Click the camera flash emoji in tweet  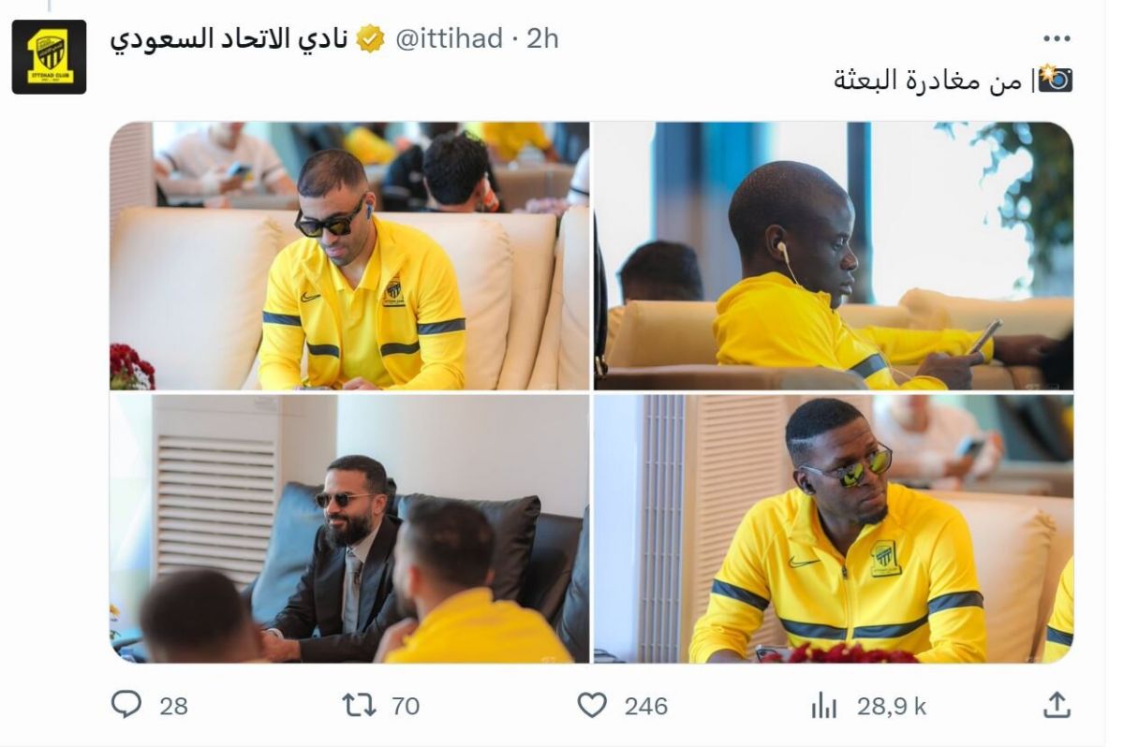1056,79
